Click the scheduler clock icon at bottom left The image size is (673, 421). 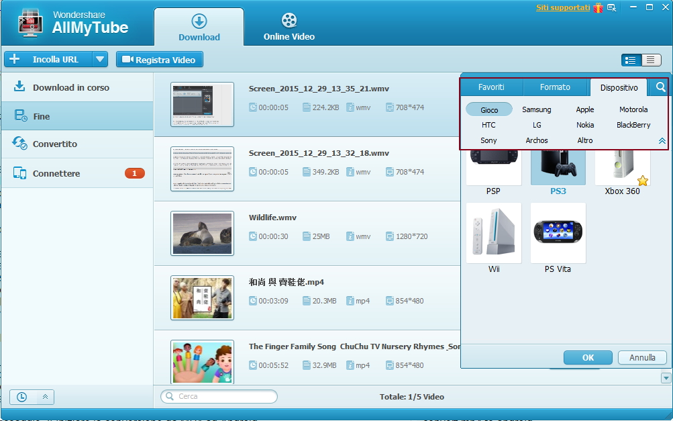click(21, 397)
